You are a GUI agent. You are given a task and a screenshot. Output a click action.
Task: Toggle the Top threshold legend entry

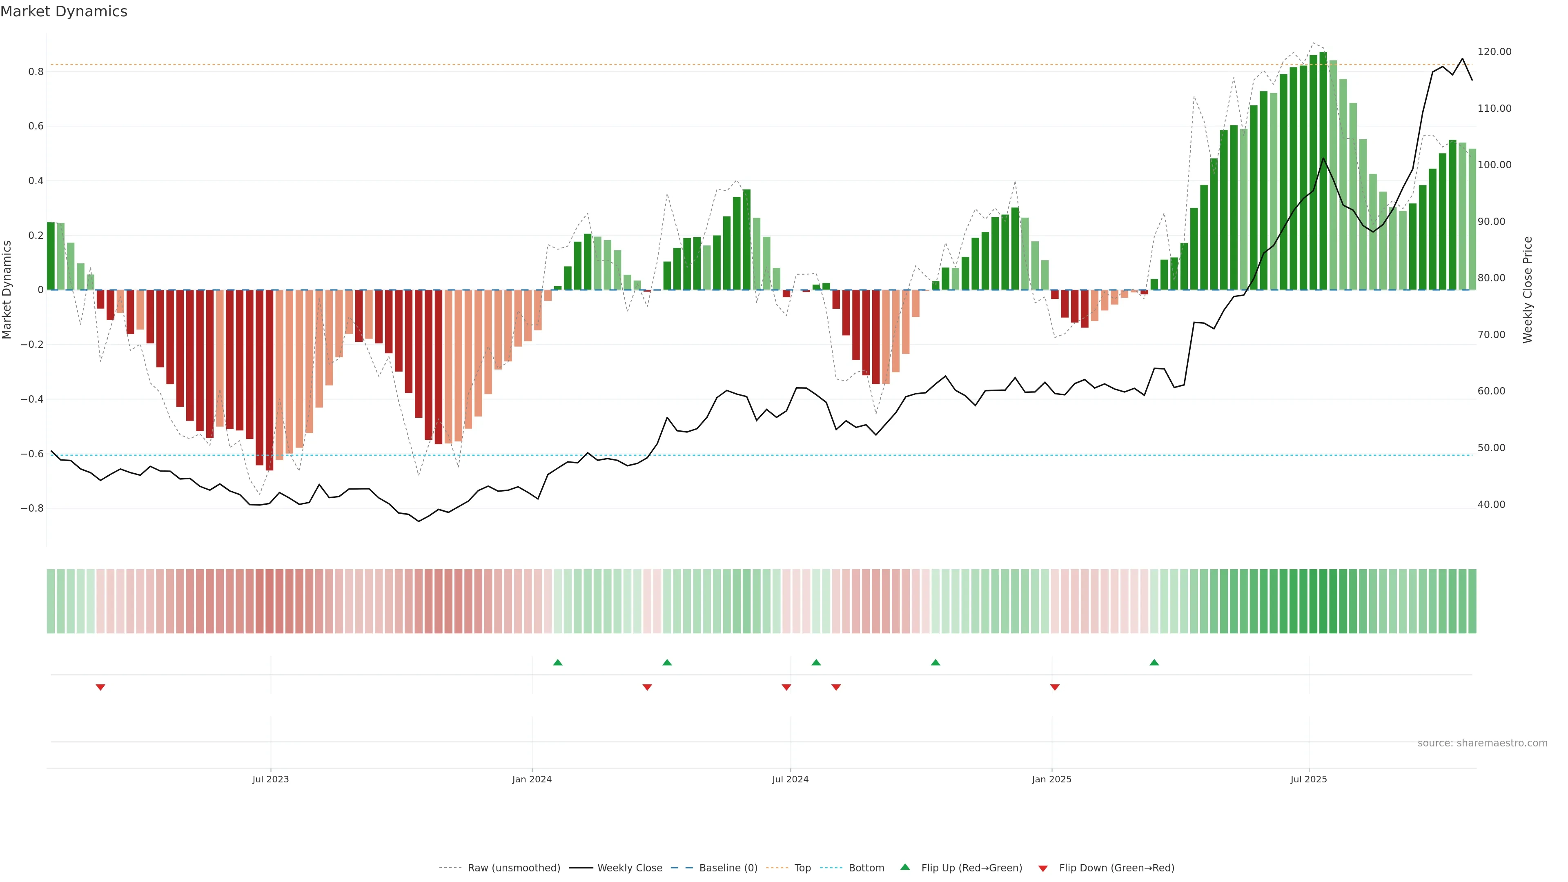click(x=802, y=868)
